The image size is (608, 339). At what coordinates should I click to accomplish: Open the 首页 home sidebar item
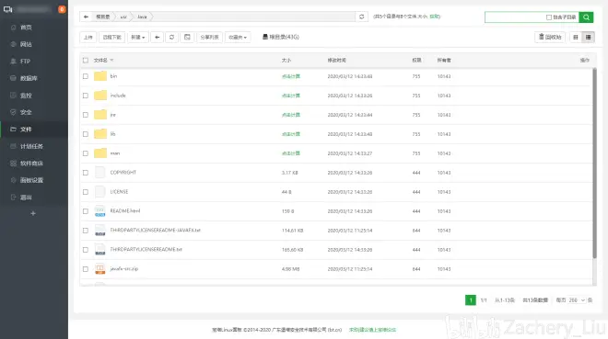[26, 28]
